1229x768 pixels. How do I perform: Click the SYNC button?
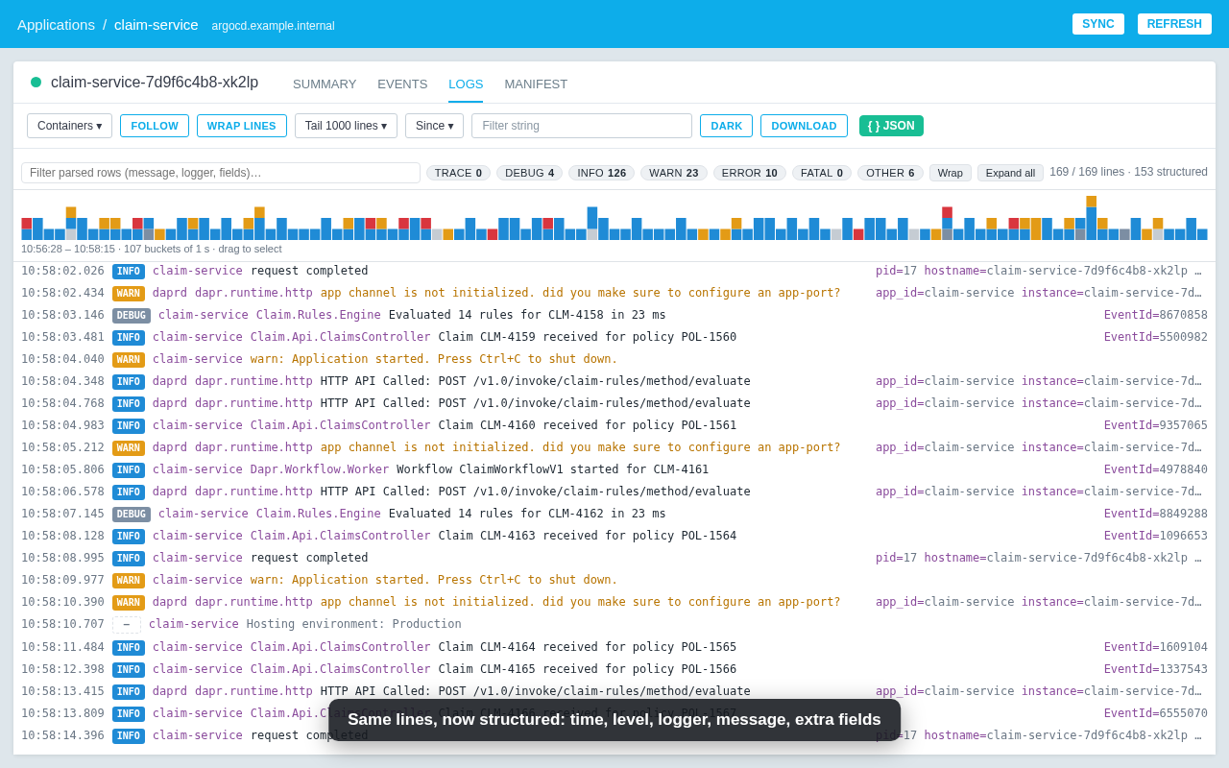(x=1098, y=24)
